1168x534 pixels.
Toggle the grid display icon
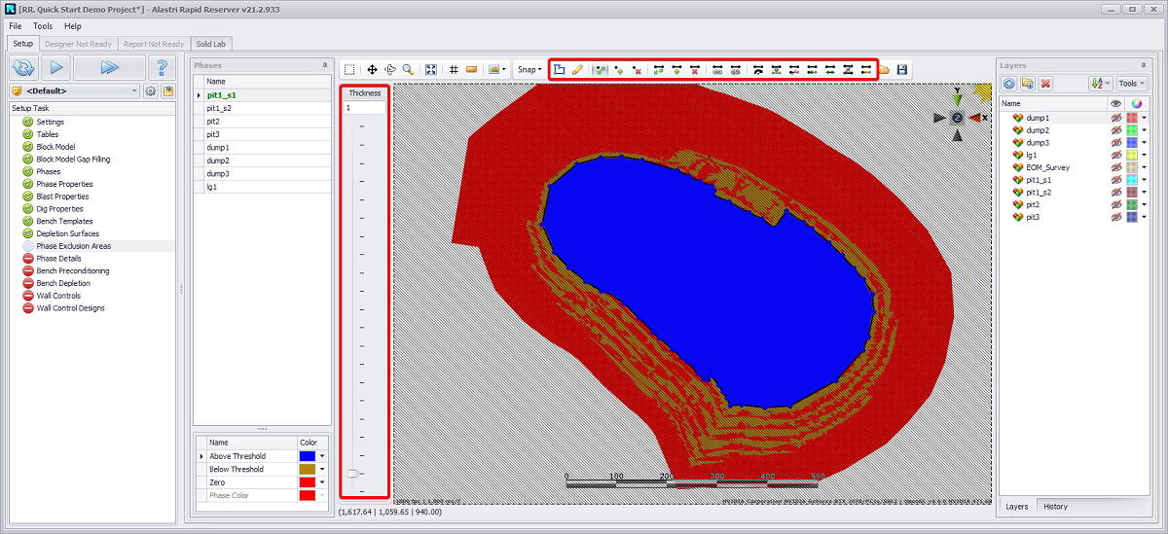click(x=454, y=70)
